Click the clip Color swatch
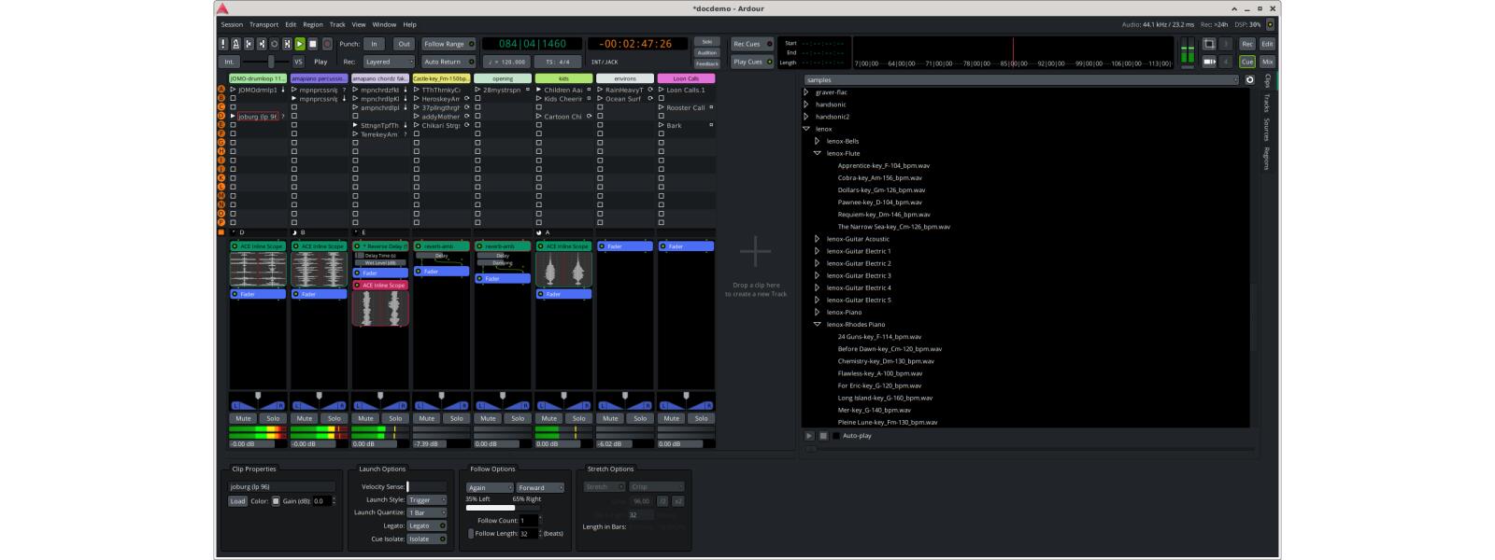This screenshot has width=1495, height=560. 276,501
